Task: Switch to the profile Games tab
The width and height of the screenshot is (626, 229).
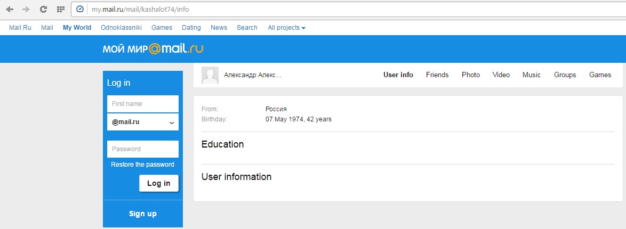Action: tap(600, 75)
